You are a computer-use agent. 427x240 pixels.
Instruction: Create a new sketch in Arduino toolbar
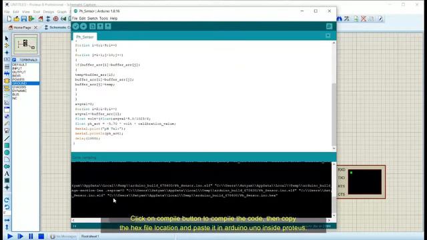point(92,27)
